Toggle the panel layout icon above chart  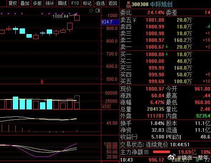(98, 10)
